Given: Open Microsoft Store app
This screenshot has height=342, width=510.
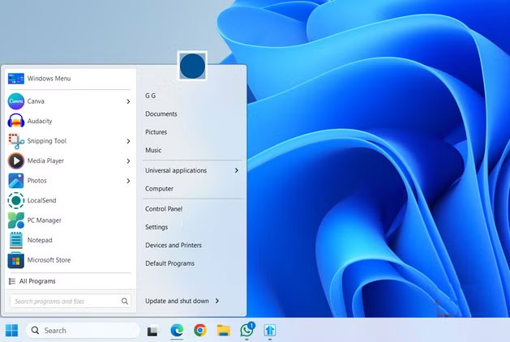Looking at the screenshot, I should [49, 260].
